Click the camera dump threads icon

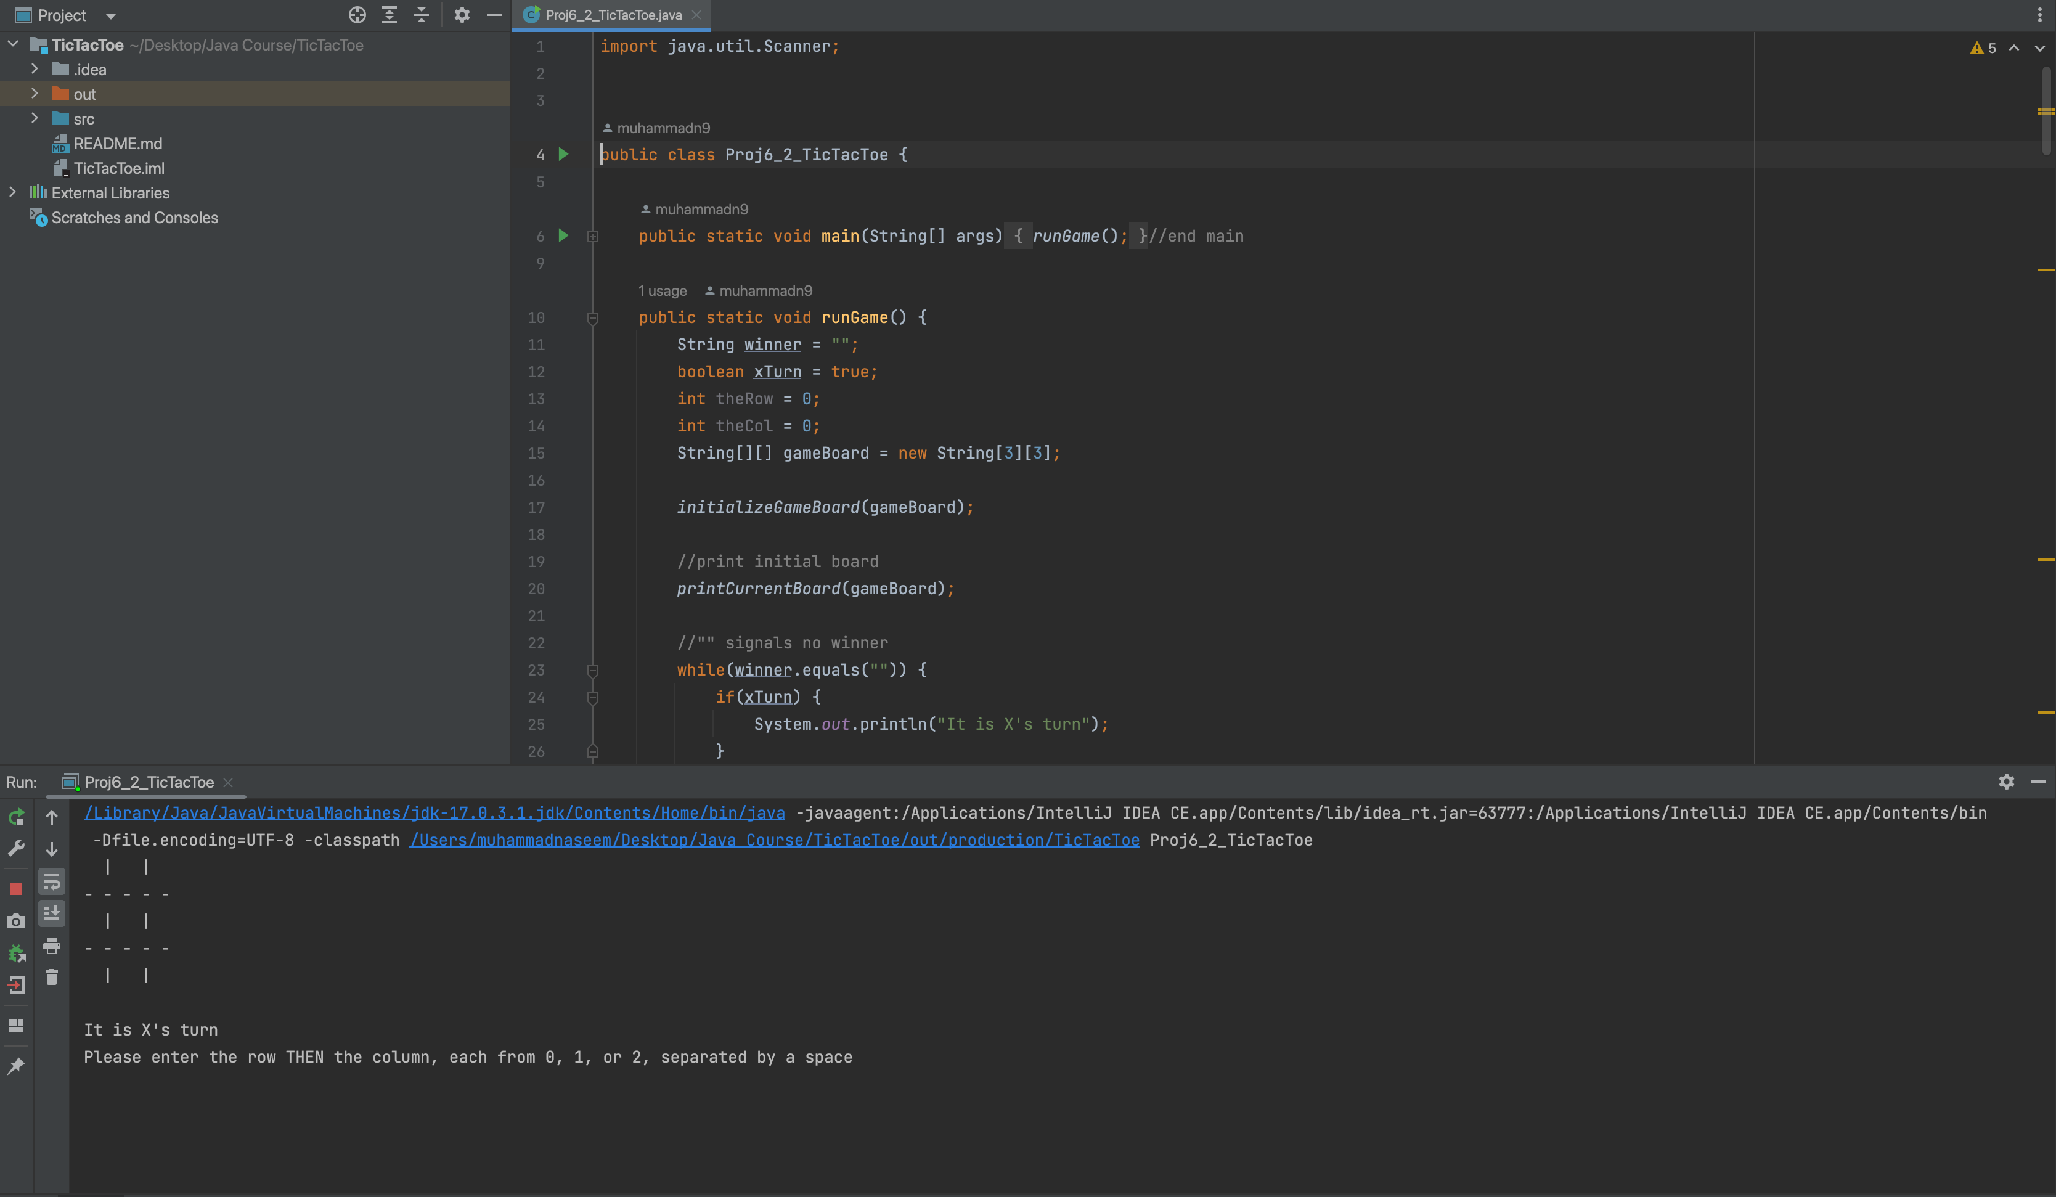pos(15,921)
